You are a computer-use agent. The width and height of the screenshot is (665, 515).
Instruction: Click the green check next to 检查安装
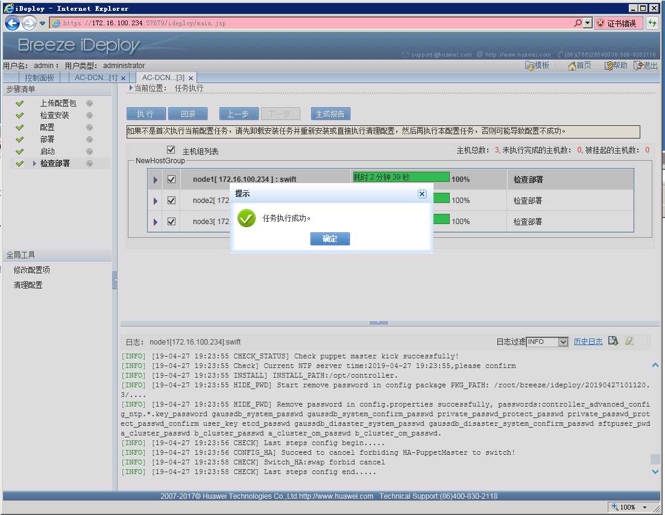click(19, 115)
